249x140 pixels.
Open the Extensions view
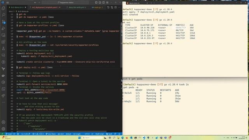point(4,42)
